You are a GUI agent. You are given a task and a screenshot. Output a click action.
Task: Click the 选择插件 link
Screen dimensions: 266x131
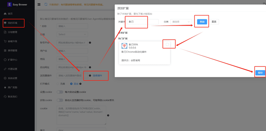97,76
